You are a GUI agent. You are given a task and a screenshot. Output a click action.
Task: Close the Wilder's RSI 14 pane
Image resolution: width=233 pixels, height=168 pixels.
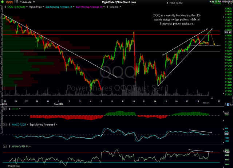coord(5,147)
